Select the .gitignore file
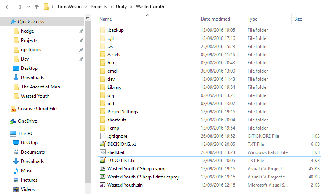Screen dimensions: 323x194 (117, 136)
